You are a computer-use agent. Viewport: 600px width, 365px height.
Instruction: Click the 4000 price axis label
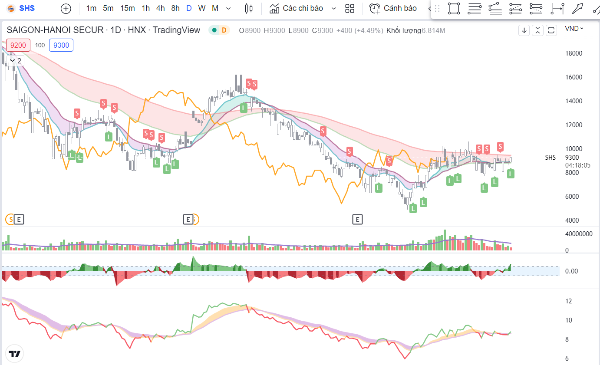click(x=571, y=220)
